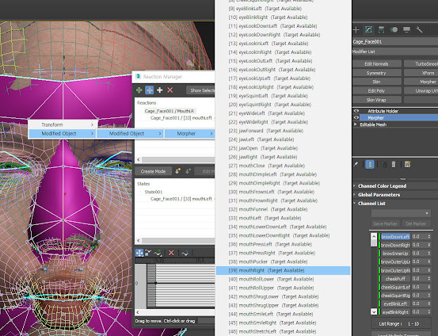Click browDownLeft value spinner arrows
Image resolution: width=438 pixels, height=336 pixels.
429,236
